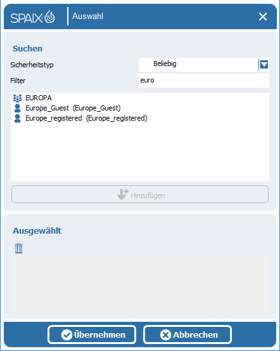This screenshot has width=280, height=351.
Task: Click the Beliebig combo box field
Action: point(204,65)
